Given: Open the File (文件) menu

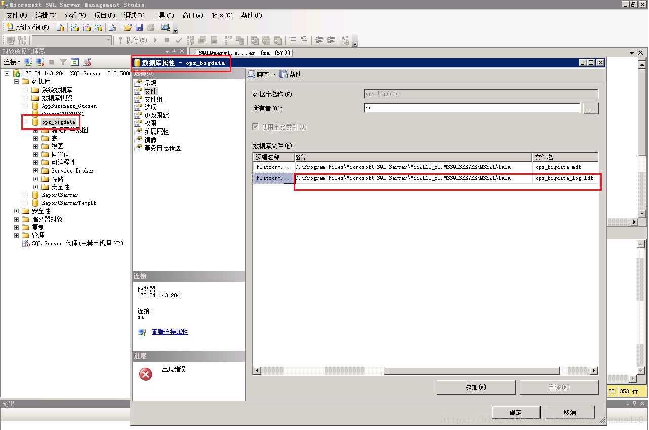Looking at the screenshot, I should pos(16,15).
